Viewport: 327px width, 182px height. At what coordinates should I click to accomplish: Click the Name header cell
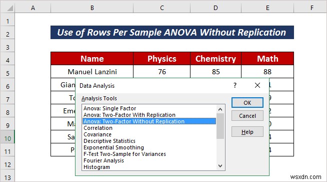point(92,59)
